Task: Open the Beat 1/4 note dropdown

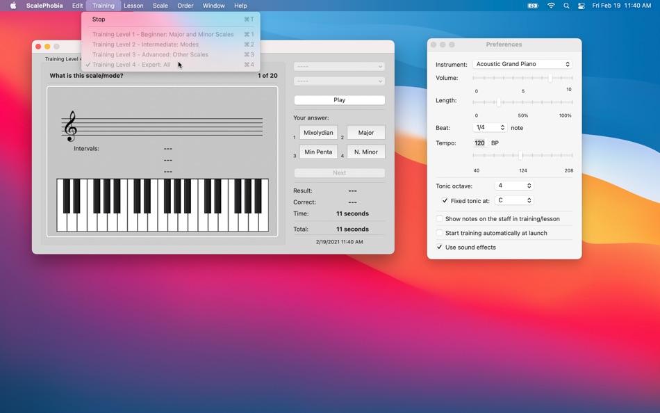Action: click(490, 127)
